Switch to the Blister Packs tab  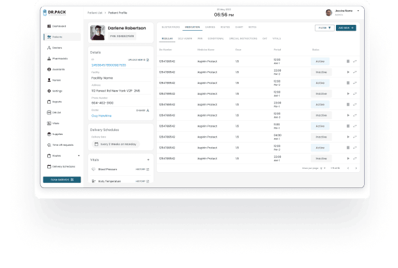click(170, 28)
